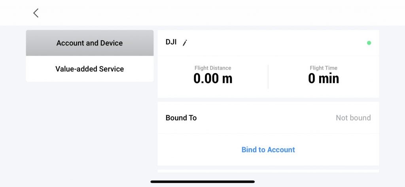Click blank space between Bound To and Not bound
This screenshot has height=187, width=405.
[x=265, y=118]
